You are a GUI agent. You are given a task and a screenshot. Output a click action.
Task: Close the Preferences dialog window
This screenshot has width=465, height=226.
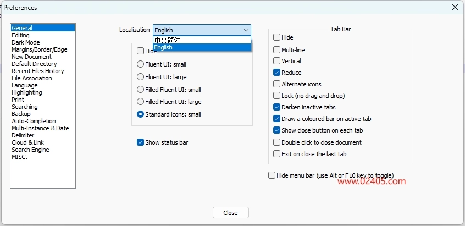[x=455, y=7]
